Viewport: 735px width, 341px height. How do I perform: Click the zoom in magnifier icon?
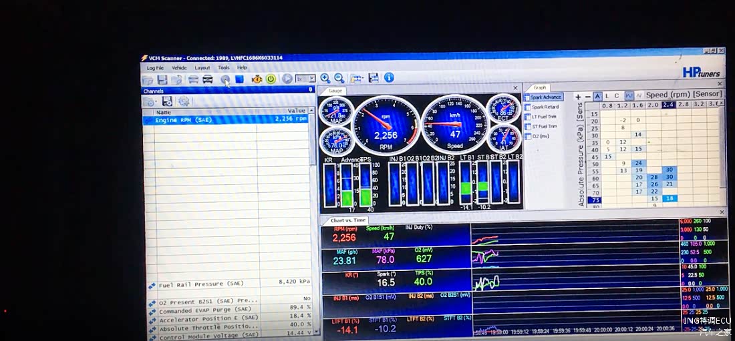pyautogui.click(x=325, y=78)
